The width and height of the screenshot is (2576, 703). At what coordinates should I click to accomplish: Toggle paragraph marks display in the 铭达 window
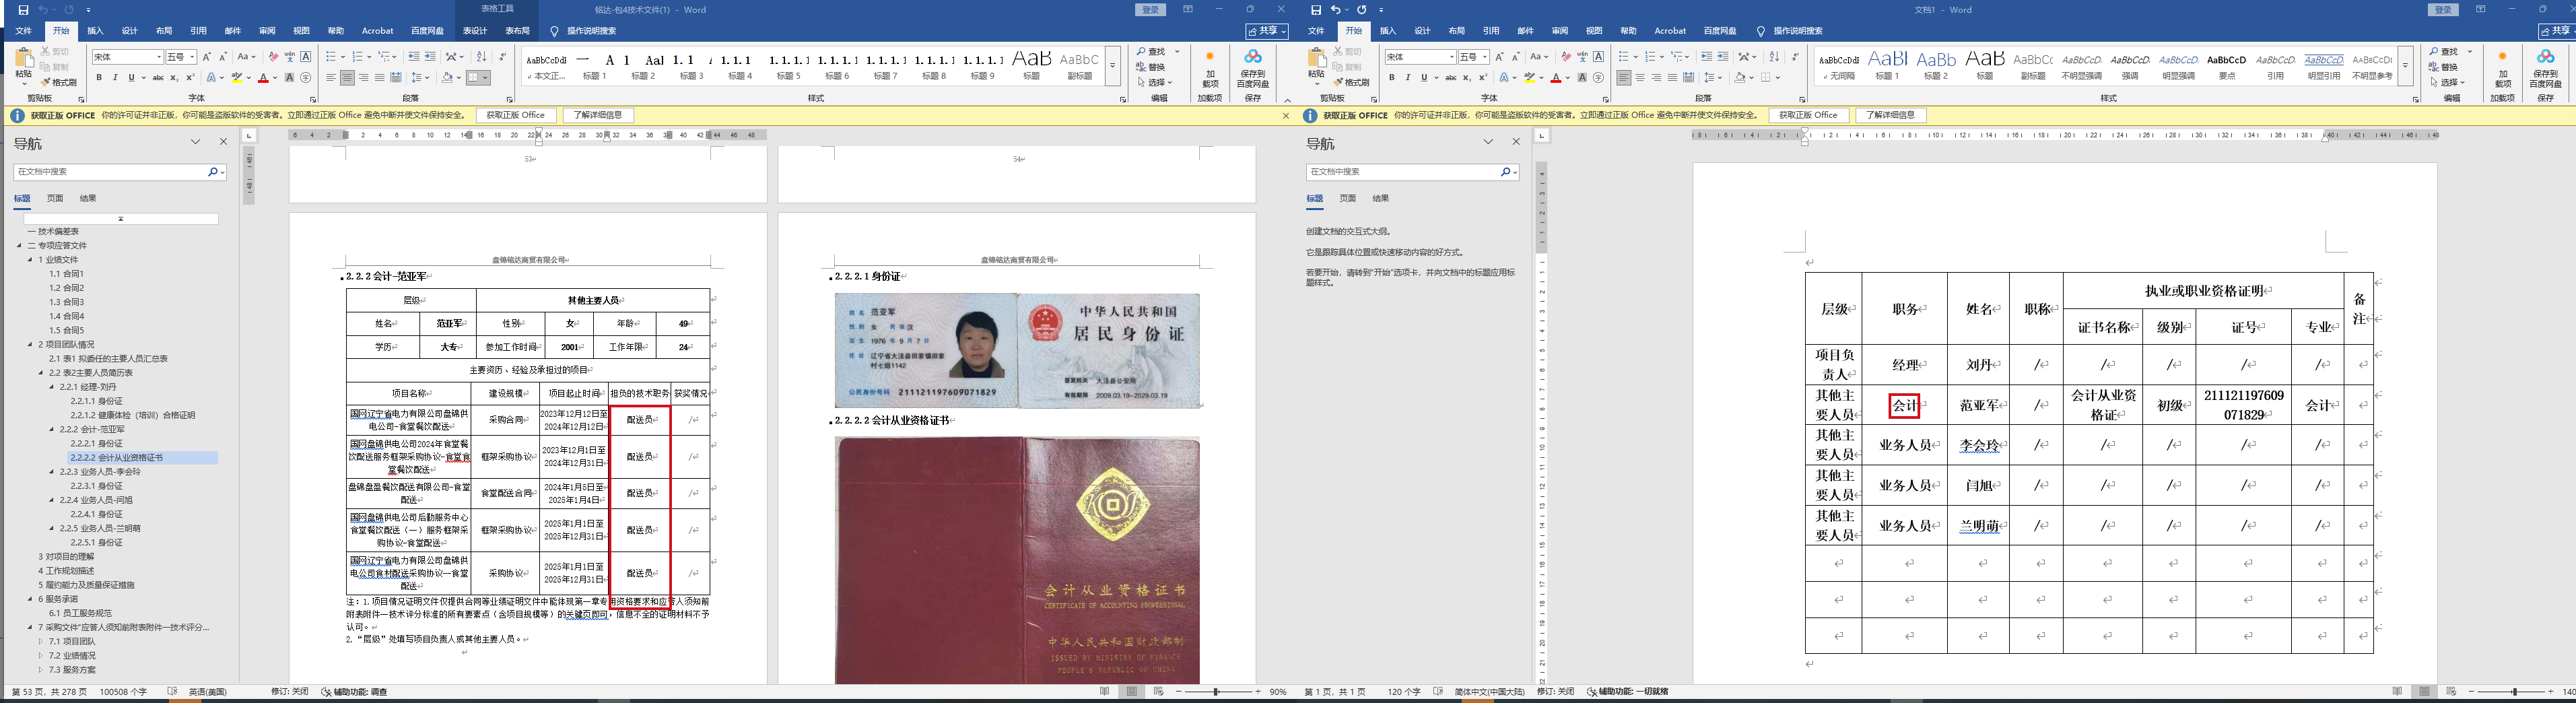502,57
